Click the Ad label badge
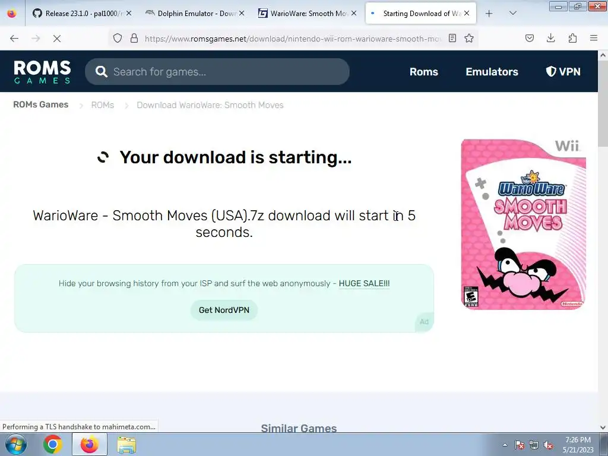608x456 pixels. click(x=424, y=322)
